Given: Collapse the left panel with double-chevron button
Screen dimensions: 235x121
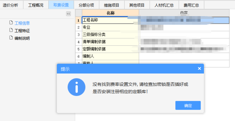Looking at the screenshot, I should tap(69, 14).
